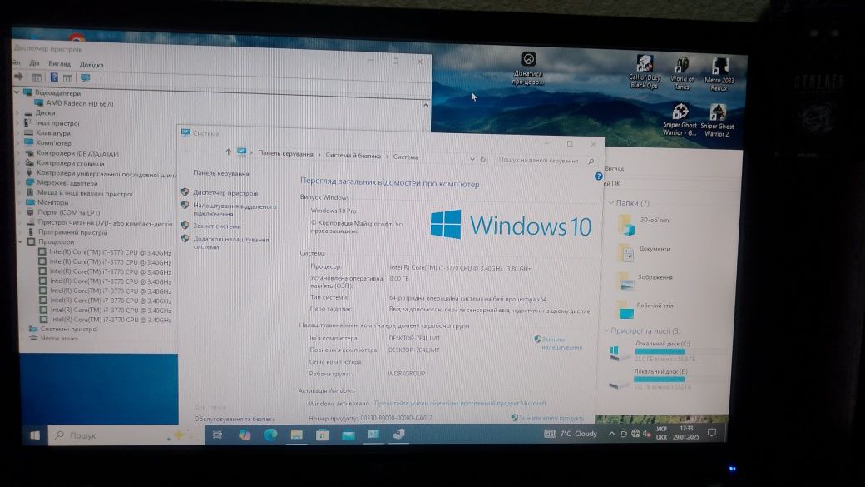Open Sniper Ghost Warrior 2 desktop icon
This screenshot has height=487, width=865.
[x=717, y=120]
